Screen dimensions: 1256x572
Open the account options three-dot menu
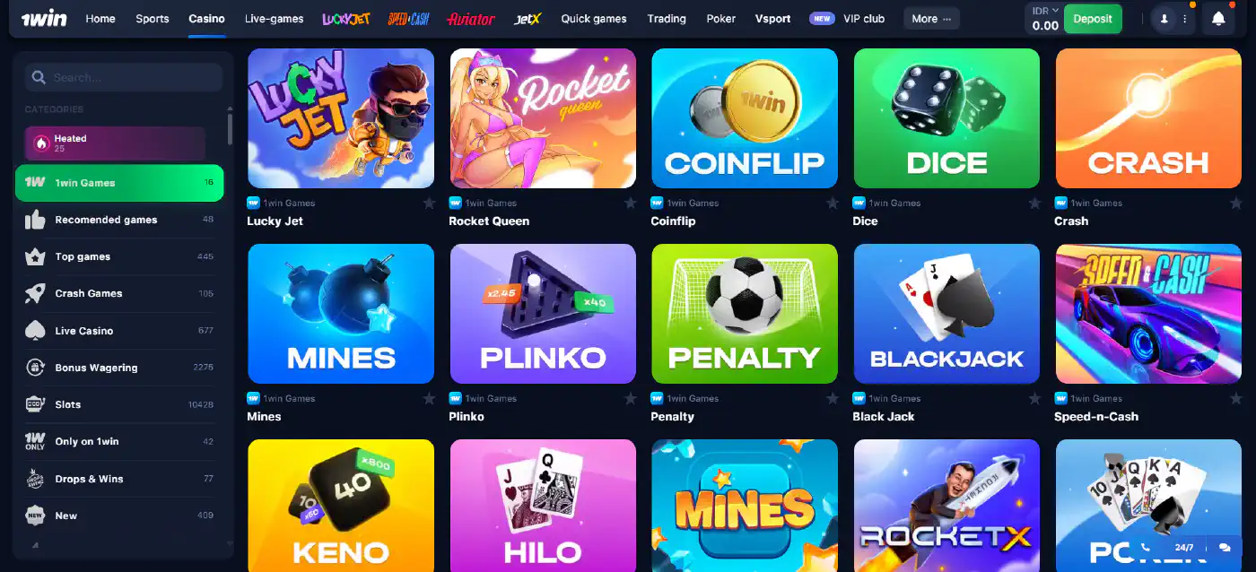[1185, 19]
